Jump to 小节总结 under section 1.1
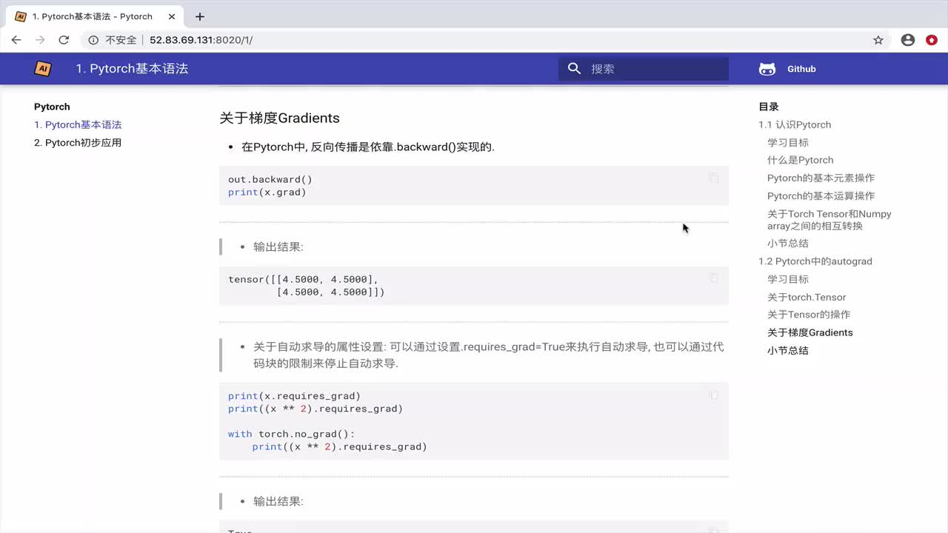Image resolution: width=948 pixels, height=533 pixels. 788,243
